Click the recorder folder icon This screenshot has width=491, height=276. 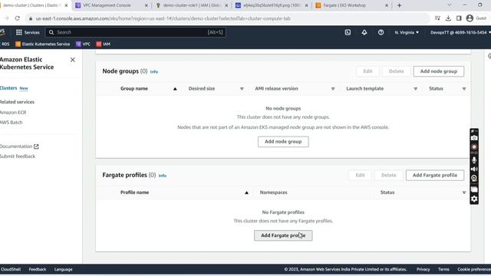coord(474,189)
